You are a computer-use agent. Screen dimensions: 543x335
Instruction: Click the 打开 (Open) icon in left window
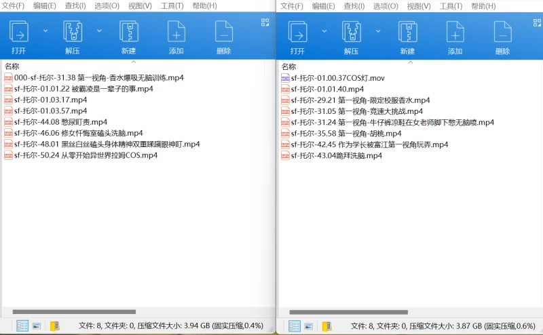19,31
